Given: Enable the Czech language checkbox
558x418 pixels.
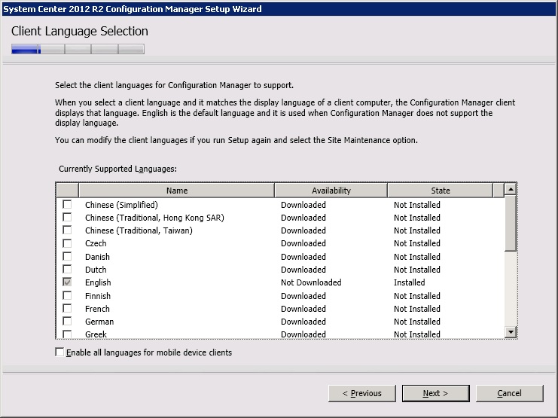Looking at the screenshot, I should pos(68,243).
